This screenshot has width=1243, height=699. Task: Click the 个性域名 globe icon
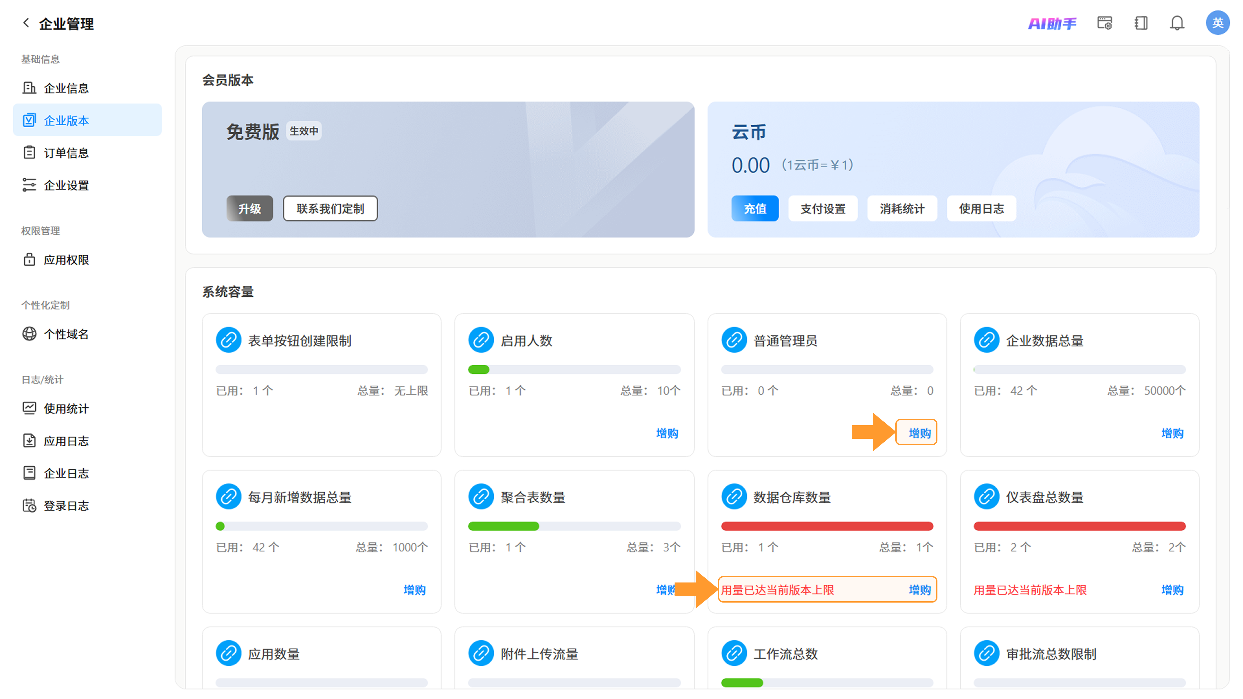29,334
